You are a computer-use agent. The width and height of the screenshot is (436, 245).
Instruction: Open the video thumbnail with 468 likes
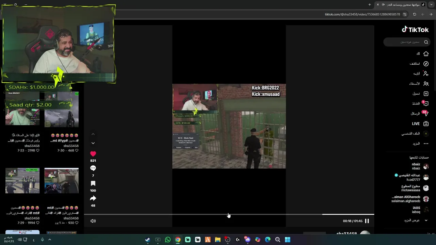61,109
